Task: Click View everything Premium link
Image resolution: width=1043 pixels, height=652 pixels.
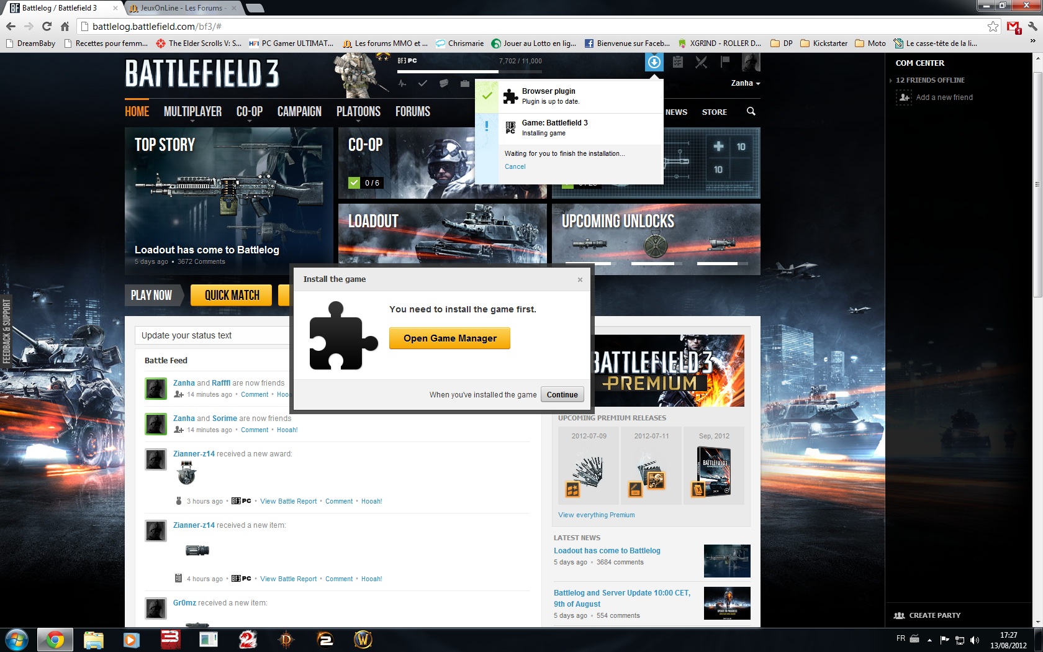Action: 596,515
